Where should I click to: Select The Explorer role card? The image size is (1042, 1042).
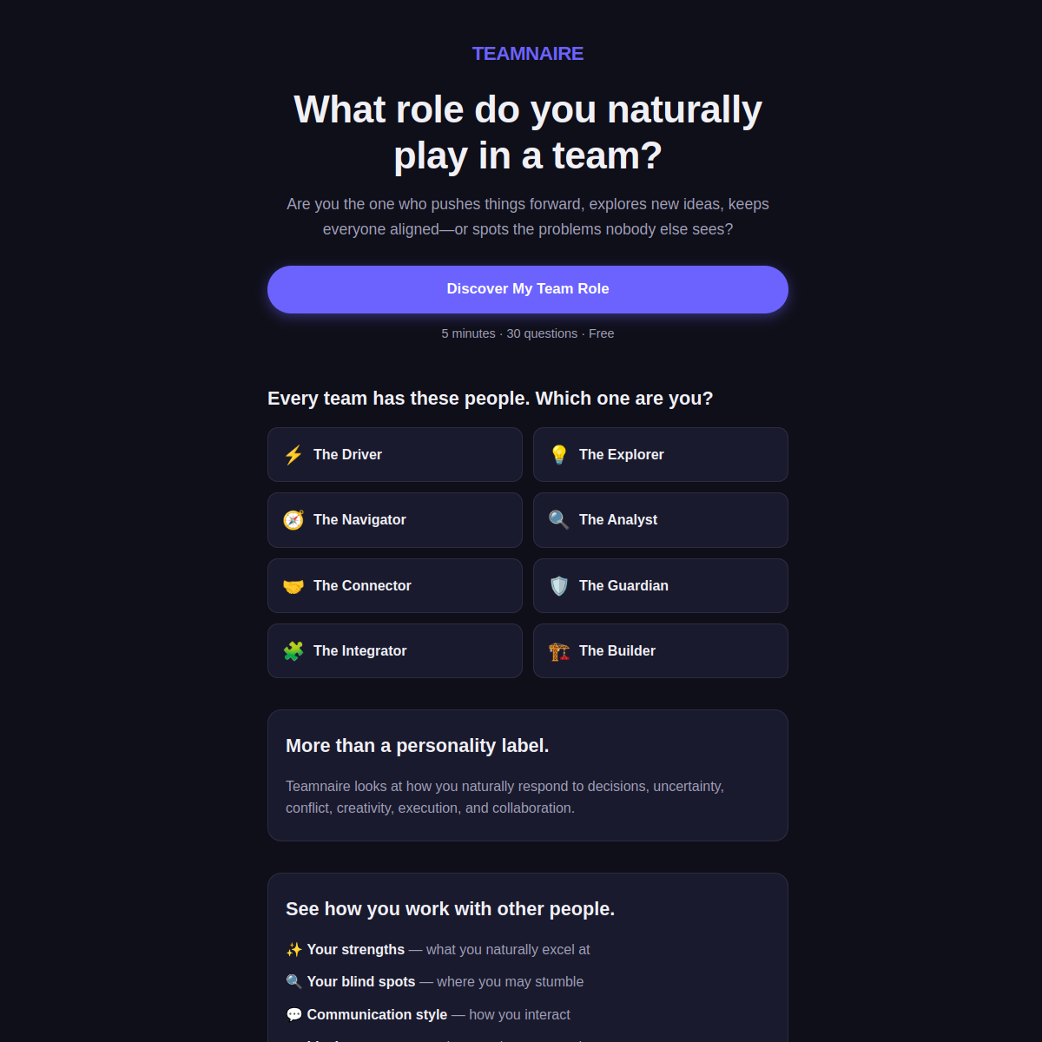coord(661,455)
